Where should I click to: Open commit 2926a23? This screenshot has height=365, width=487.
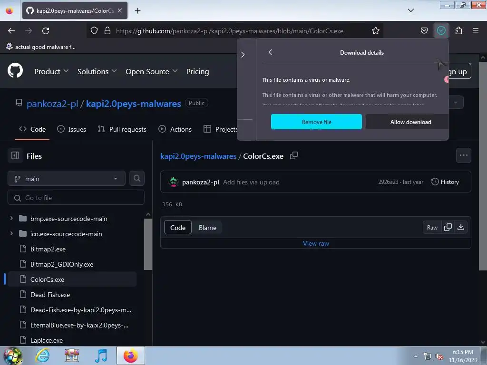(x=388, y=182)
